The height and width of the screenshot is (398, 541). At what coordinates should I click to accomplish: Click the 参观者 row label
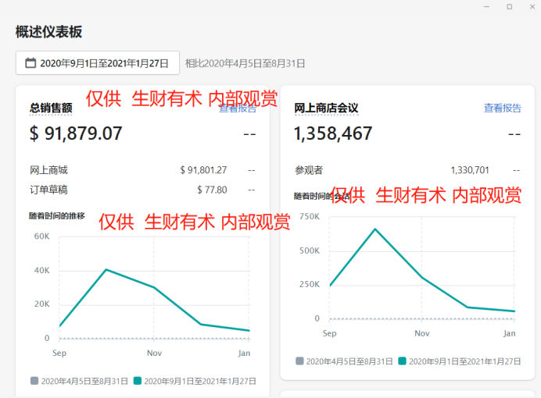(309, 170)
